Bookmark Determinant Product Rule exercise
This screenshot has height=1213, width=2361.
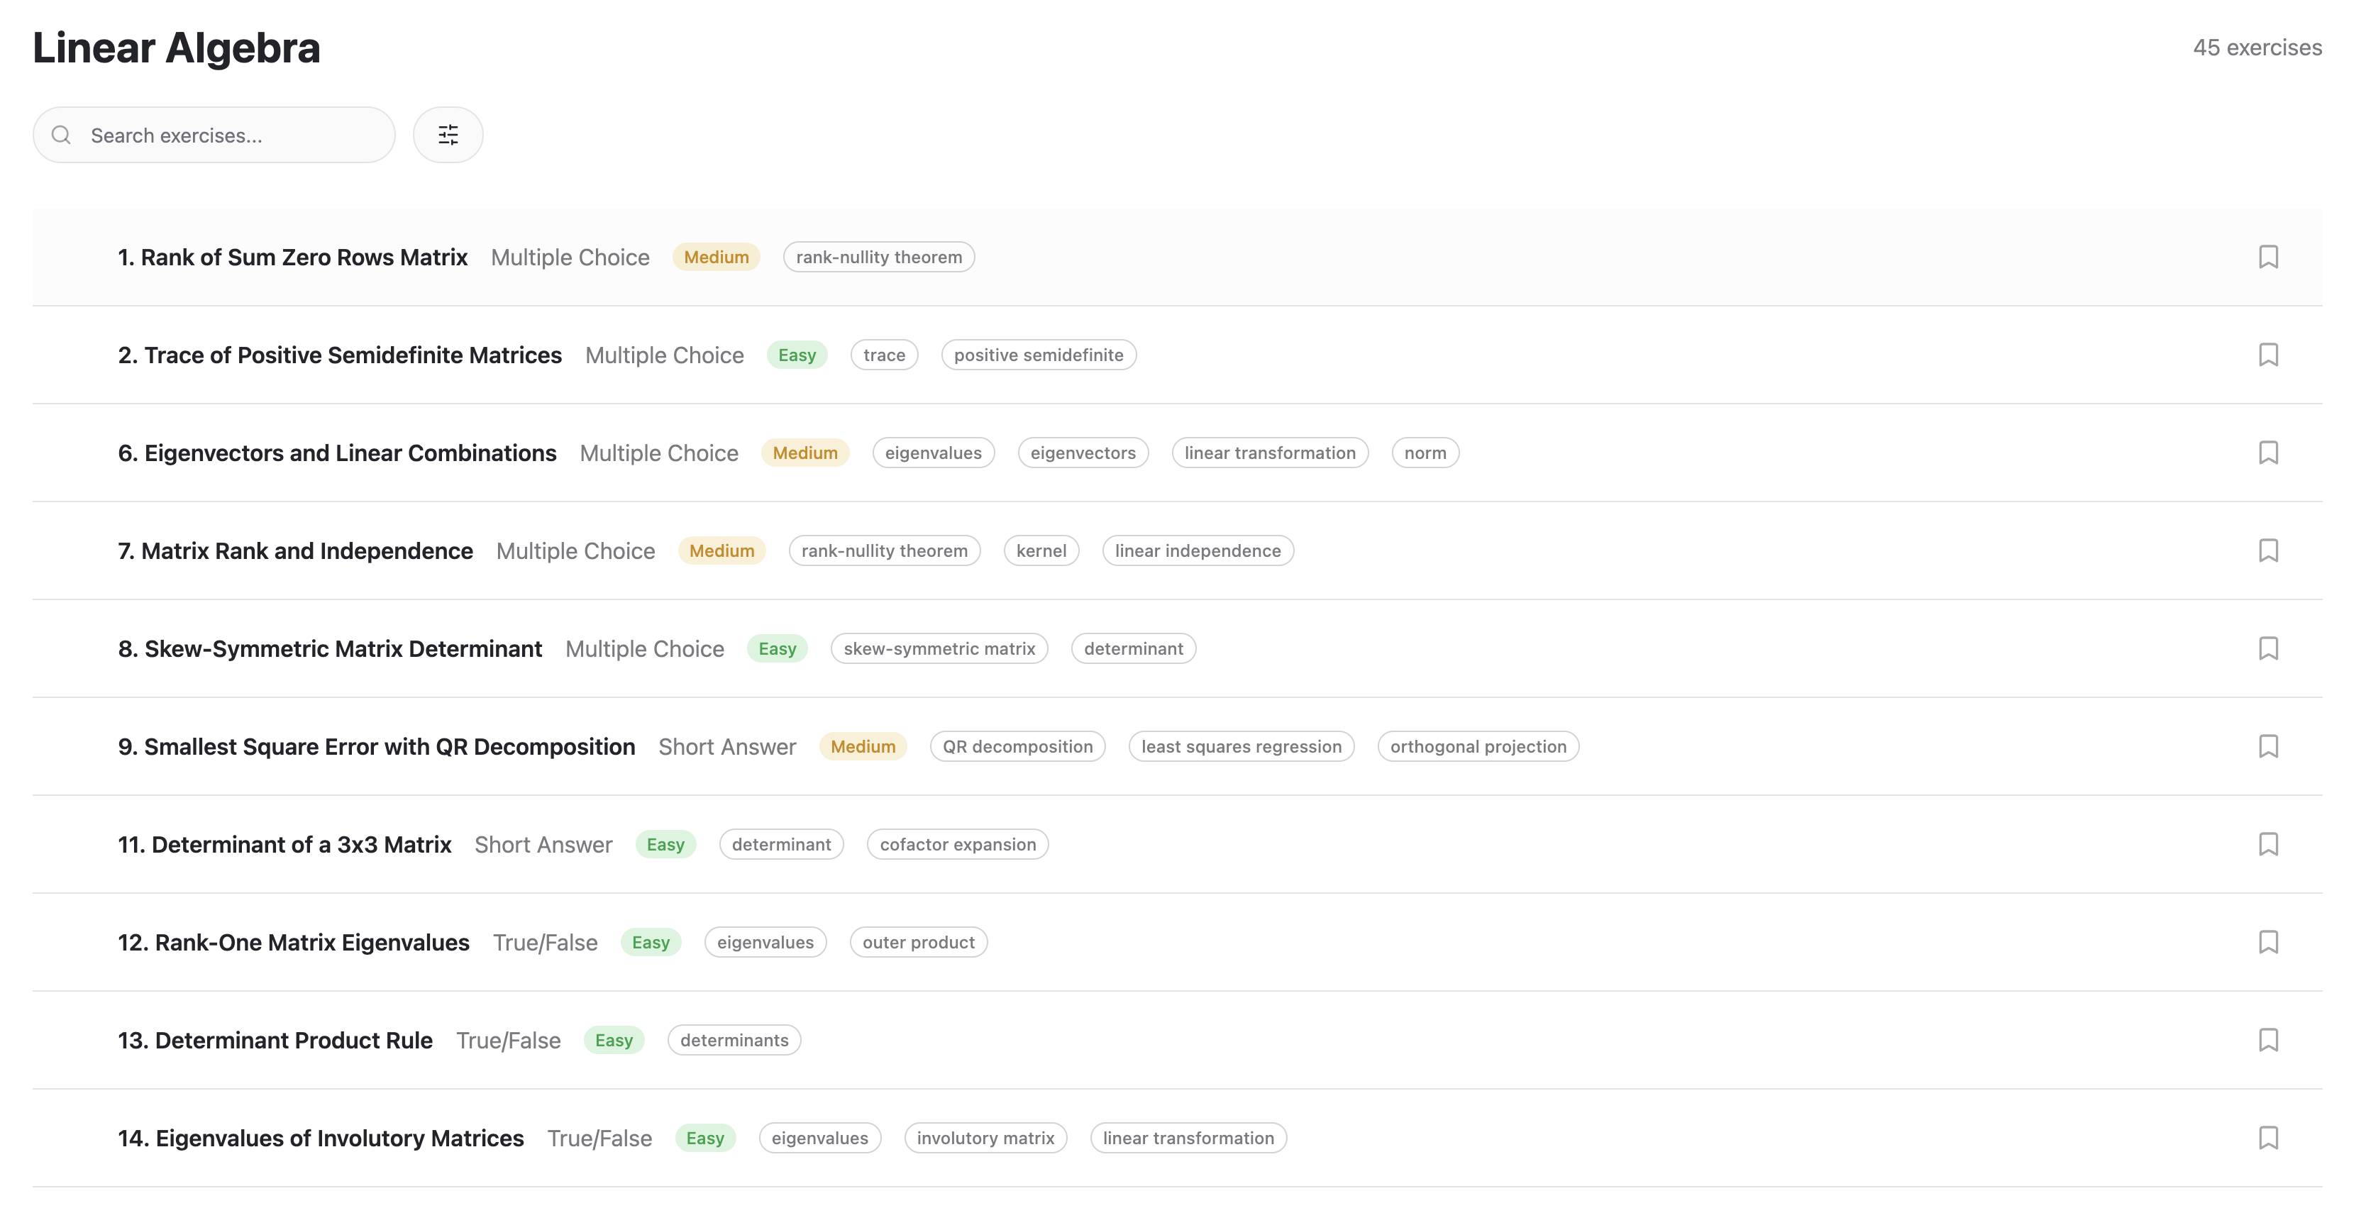(x=2269, y=1040)
